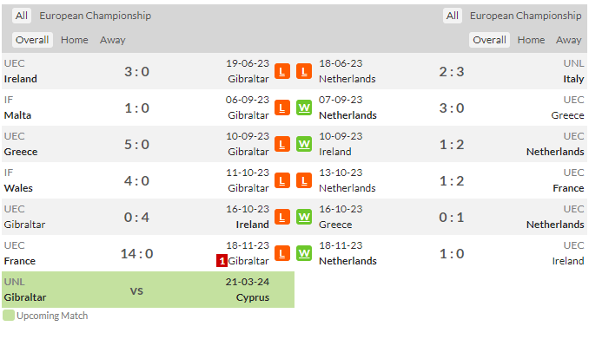Image resolution: width=589 pixels, height=339 pixels.
Task: Switch left table to Away matches
Action: 113,40
